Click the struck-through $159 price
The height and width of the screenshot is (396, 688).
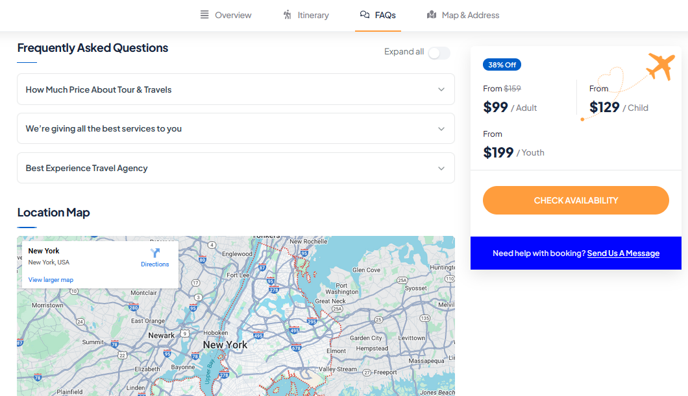[x=512, y=89]
